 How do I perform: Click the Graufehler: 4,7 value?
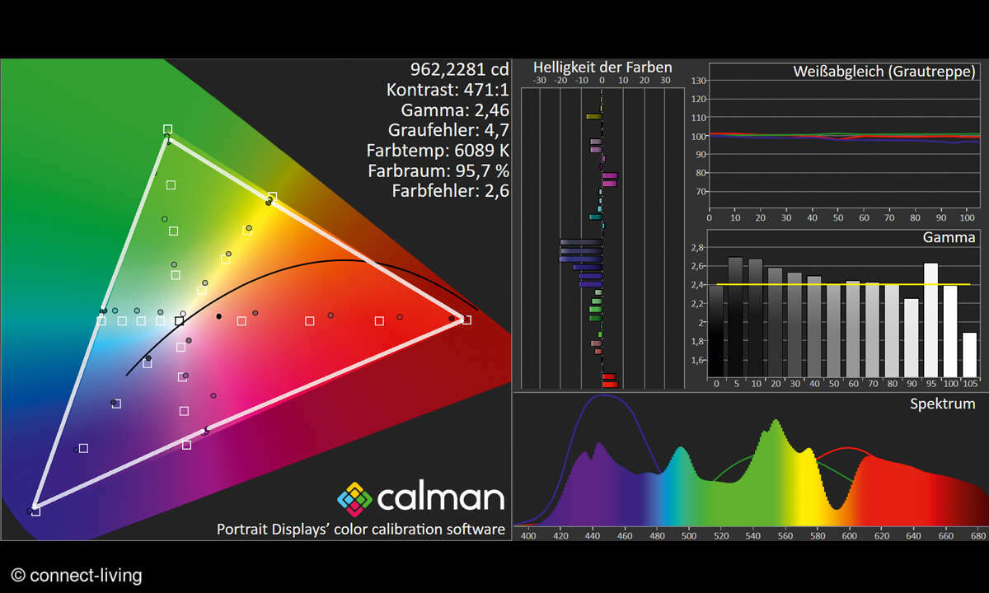(448, 130)
